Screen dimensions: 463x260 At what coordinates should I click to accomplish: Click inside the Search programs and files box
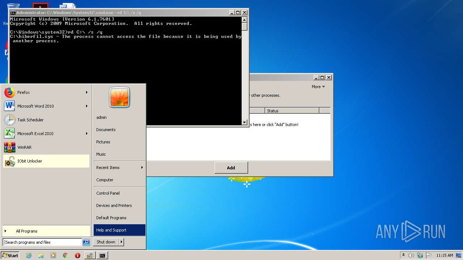[43, 242]
